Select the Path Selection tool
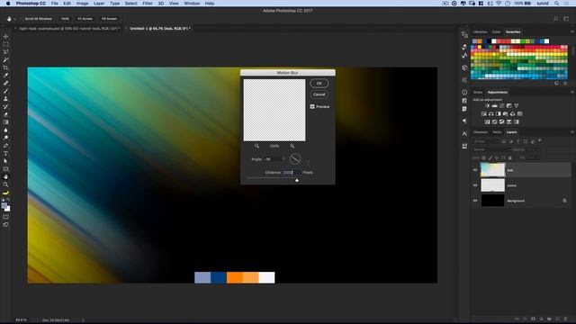This screenshot has height=324, width=576. point(6,161)
